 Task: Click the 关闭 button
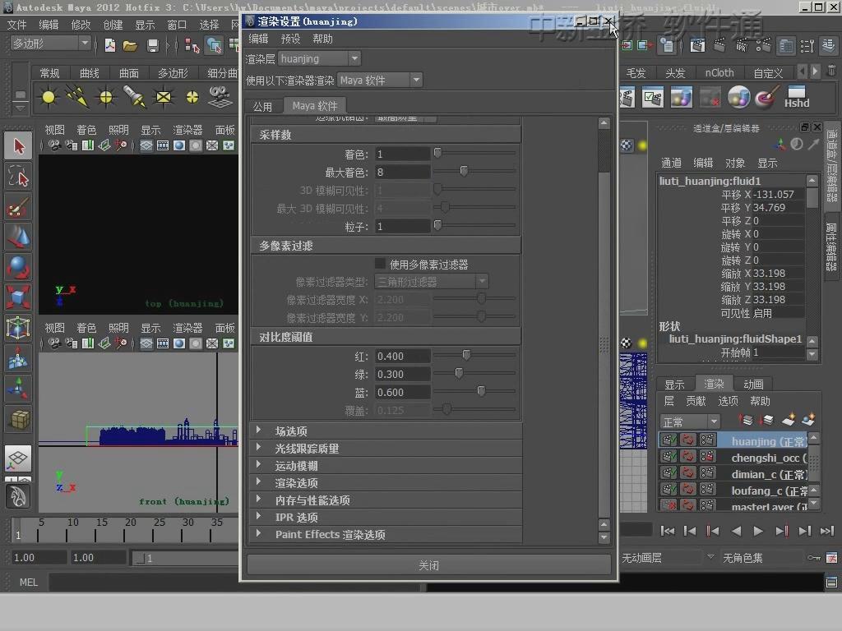[x=428, y=565]
